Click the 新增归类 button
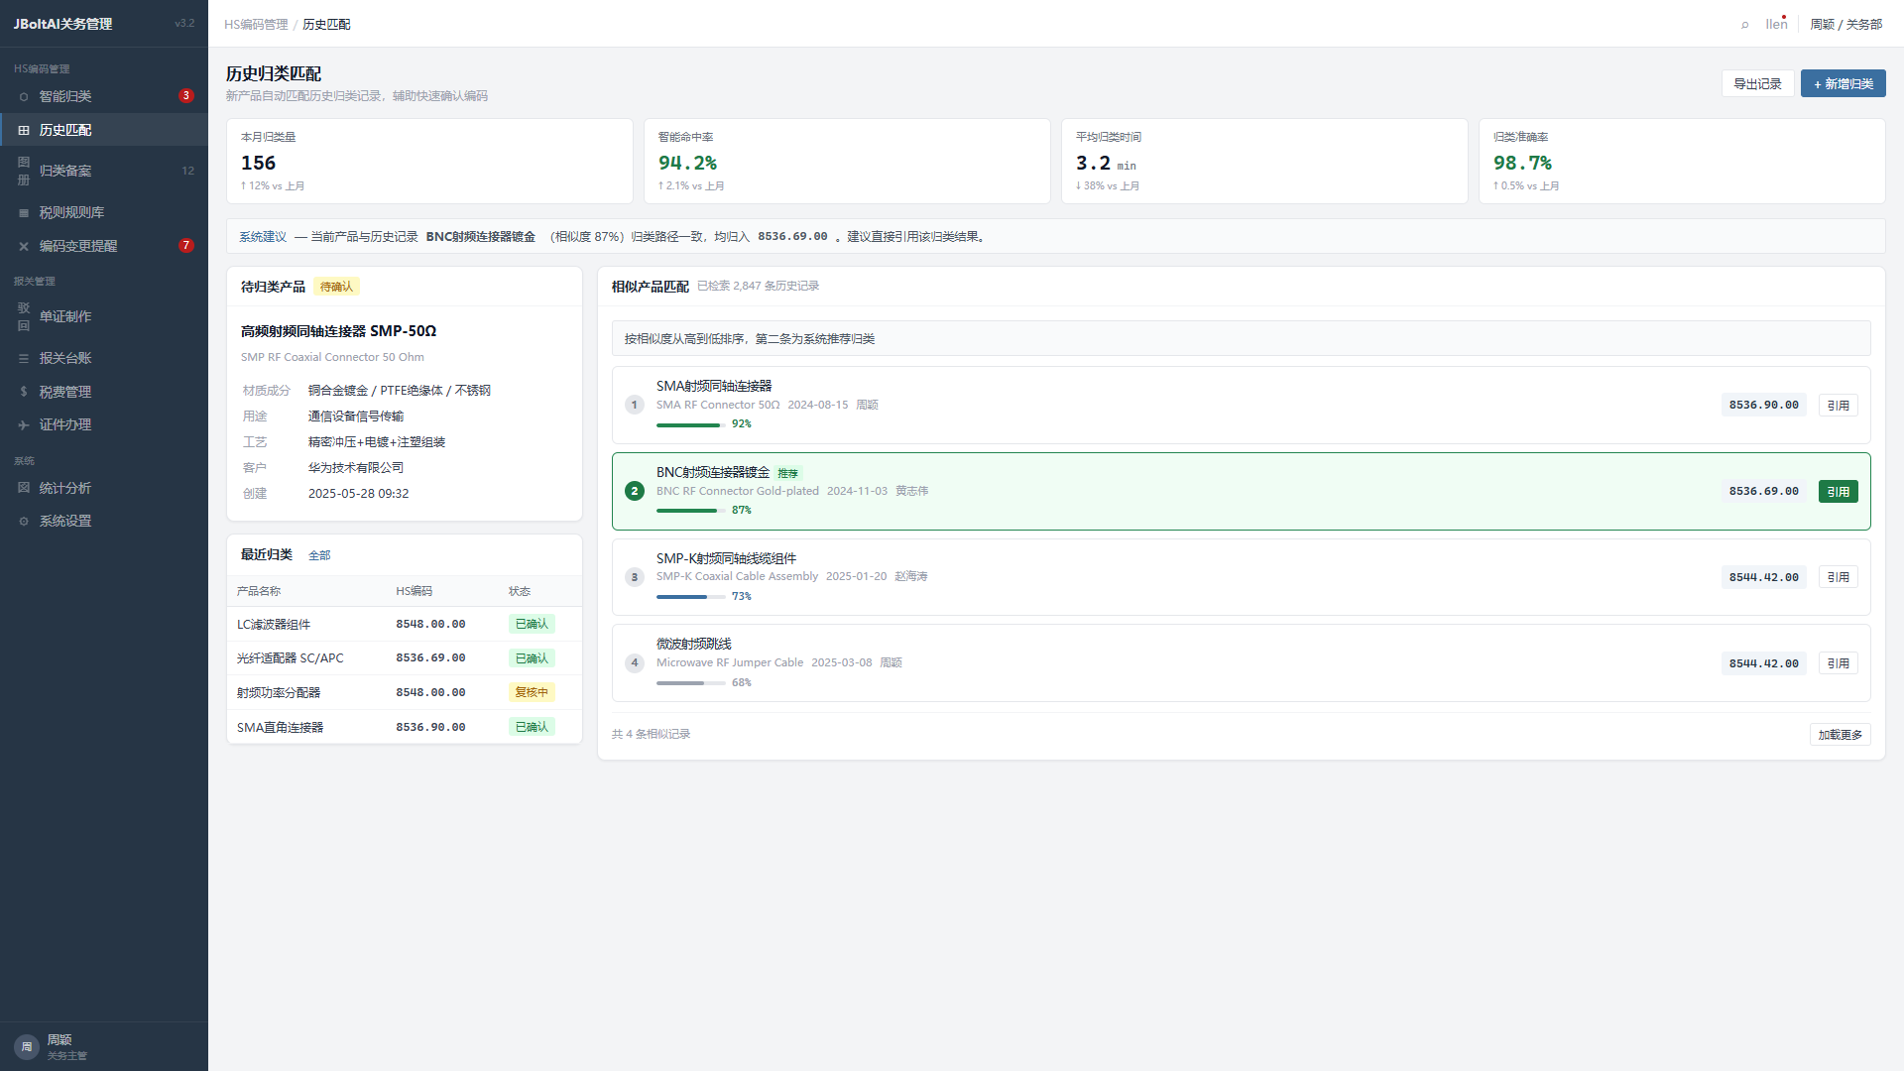Image resolution: width=1904 pixels, height=1071 pixels. point(1844,84)
